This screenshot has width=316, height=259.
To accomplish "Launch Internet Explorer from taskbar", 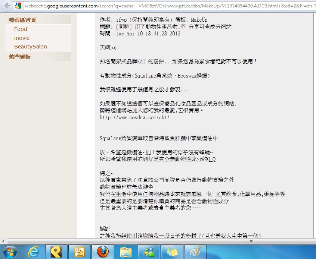I will click(33, 252).
